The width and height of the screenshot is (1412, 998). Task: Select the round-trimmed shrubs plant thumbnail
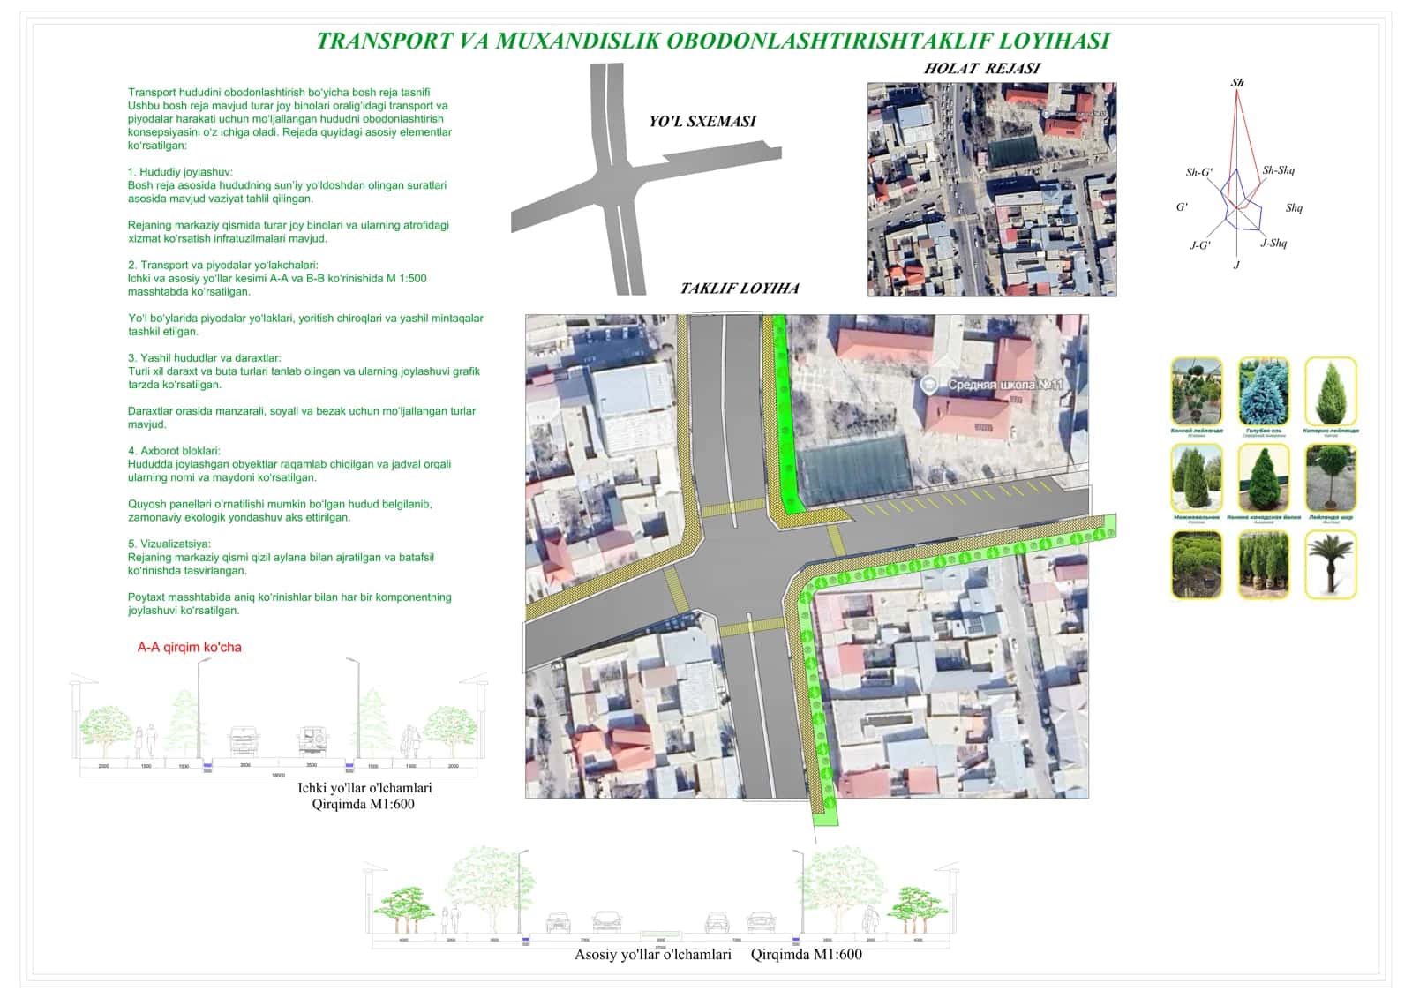[1197, 565]
